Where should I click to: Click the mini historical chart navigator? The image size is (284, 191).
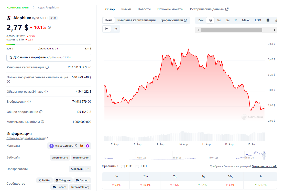pos(184,155)
